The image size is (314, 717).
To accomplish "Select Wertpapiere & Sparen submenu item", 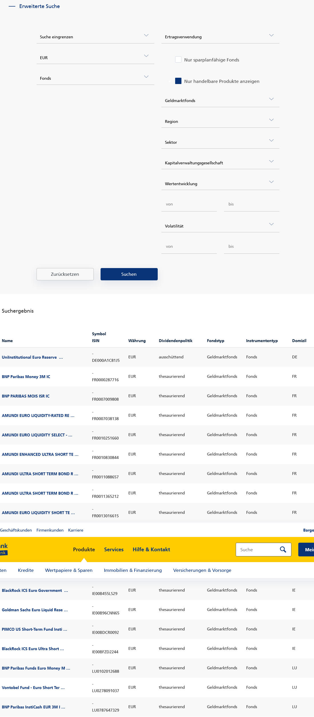I will click(69, 570).
